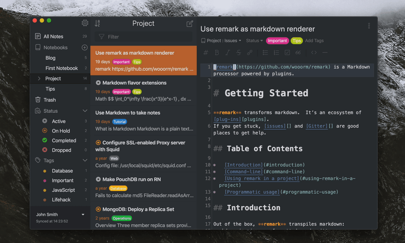Open the note Status dropdown
This screenshot has height=243, width=405.
coord(255,40)
